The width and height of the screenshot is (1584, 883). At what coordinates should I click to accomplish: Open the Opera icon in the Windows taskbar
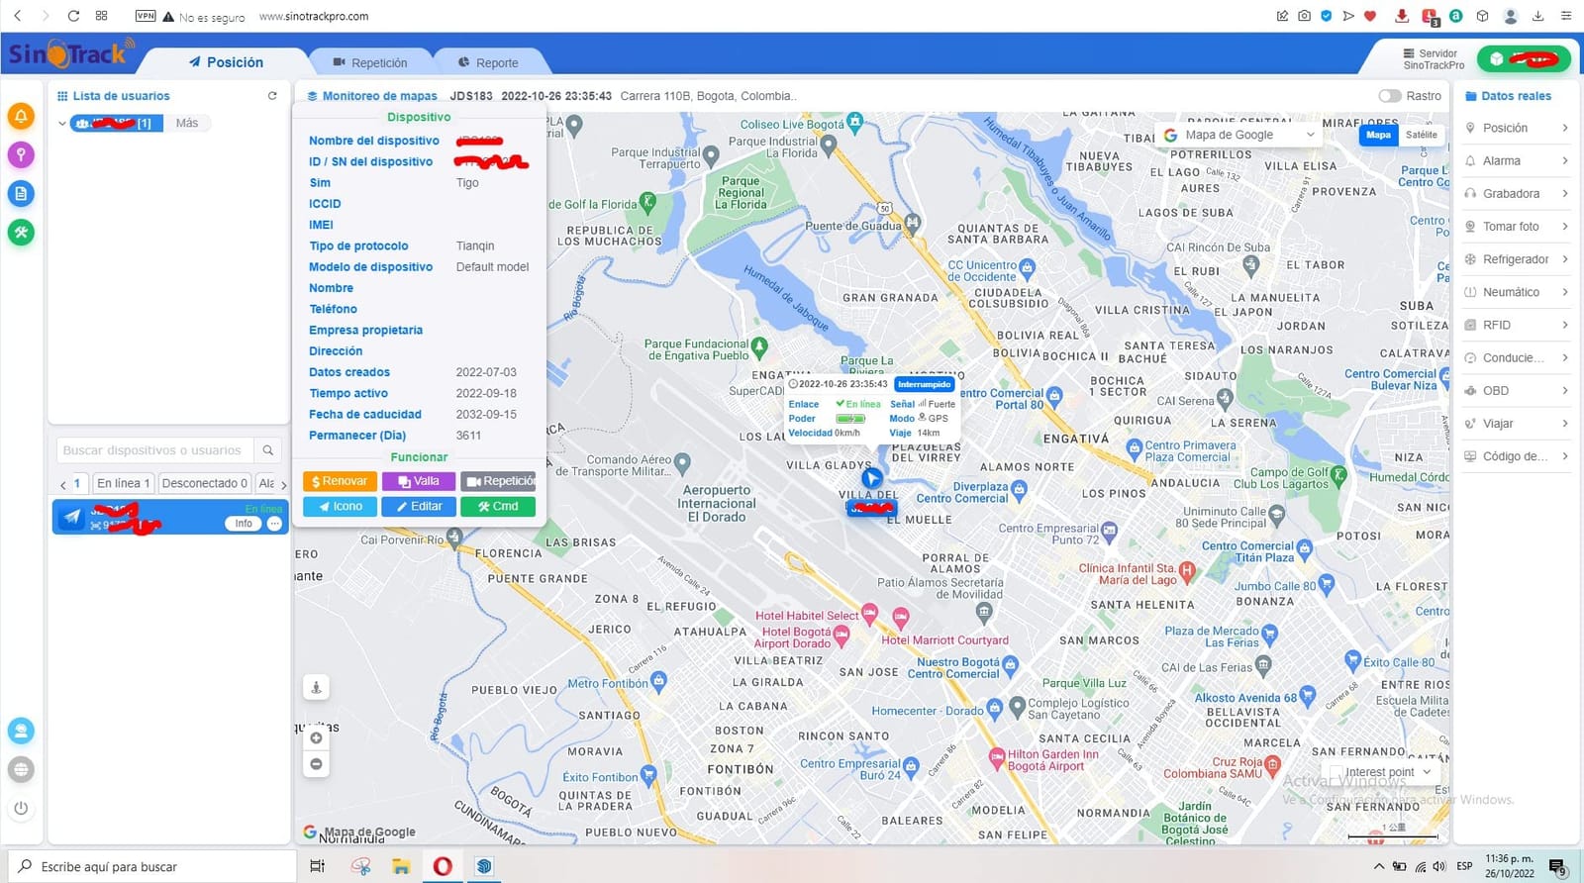tap(443, 866)
